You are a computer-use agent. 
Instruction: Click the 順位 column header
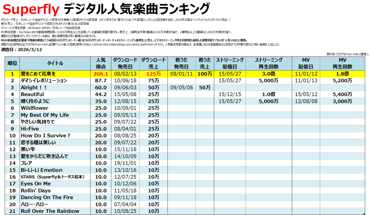pyautogui.click(x=12, y=63)
